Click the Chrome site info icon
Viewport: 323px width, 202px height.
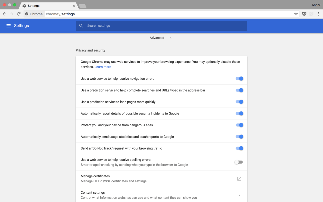coord(27,14)
